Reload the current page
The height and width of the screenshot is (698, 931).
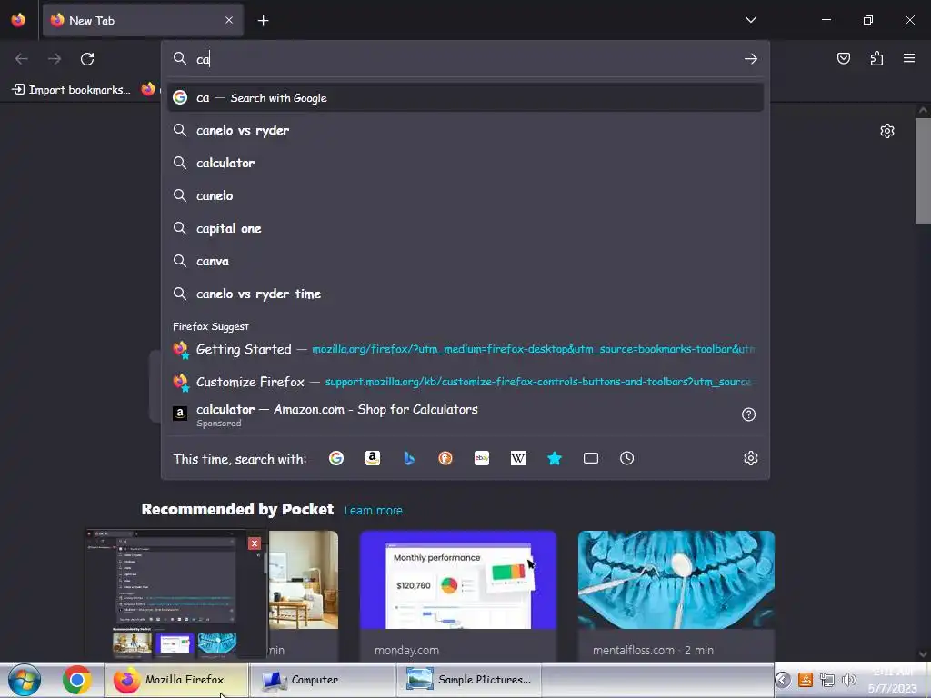pyautogui.click(x=87, y=59)
